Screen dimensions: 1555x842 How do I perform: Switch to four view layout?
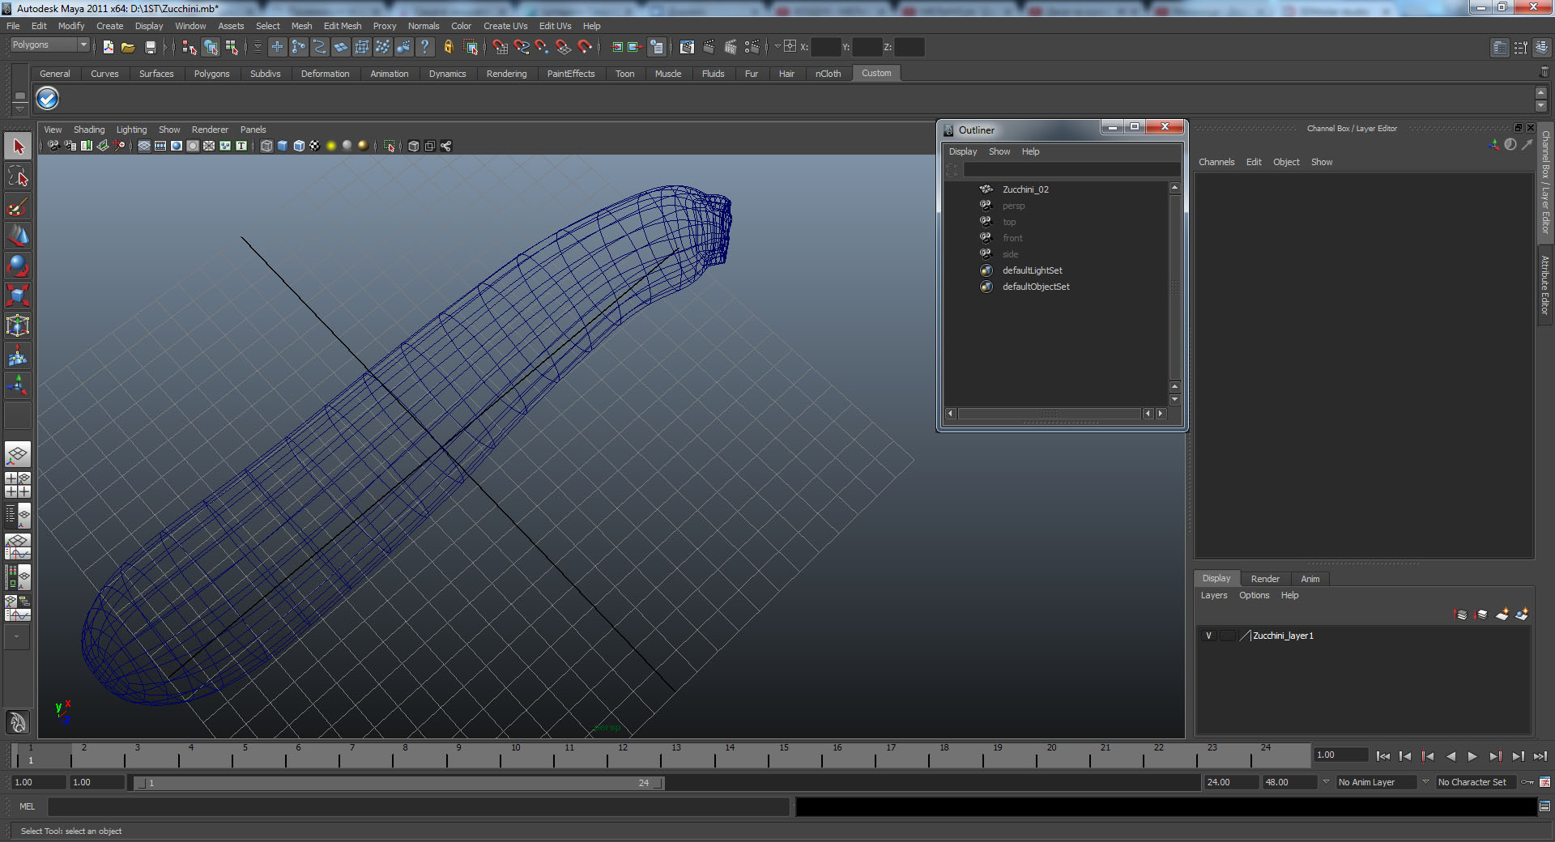pos(18,484)
